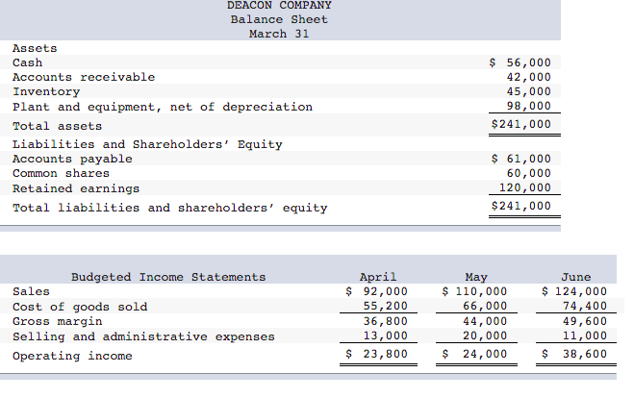Select the 45,000 inventory amount

tap(529, 91)
